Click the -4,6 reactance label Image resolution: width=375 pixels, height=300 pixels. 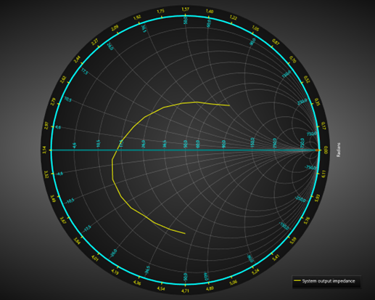pos(59,174)
